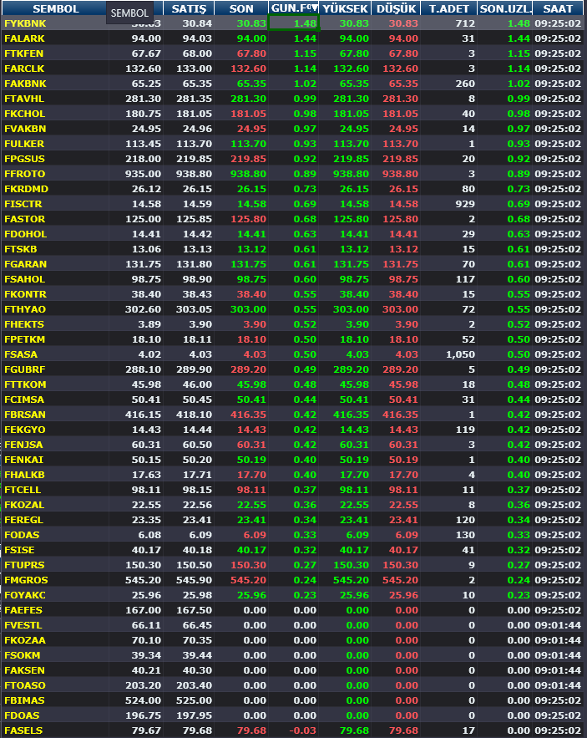The height and width of the screenshot is (738, 587).
Task: Select the FHEKTS symbol
Action: click(x=24, y=324)
